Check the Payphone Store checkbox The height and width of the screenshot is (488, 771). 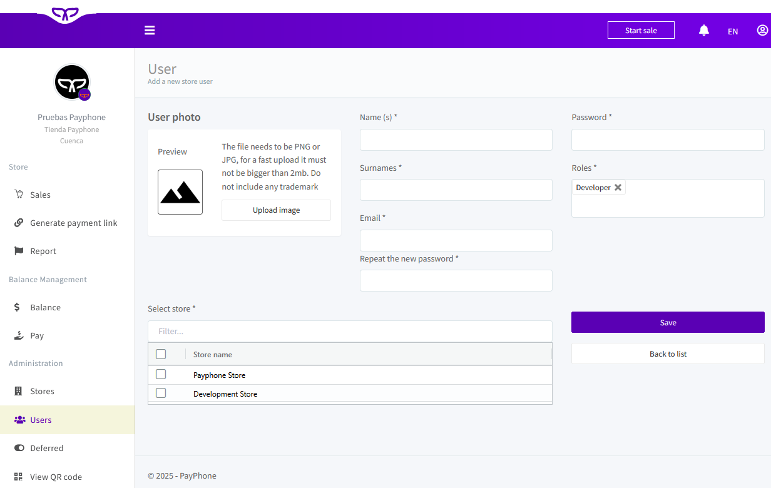click(x=161, y=374)
